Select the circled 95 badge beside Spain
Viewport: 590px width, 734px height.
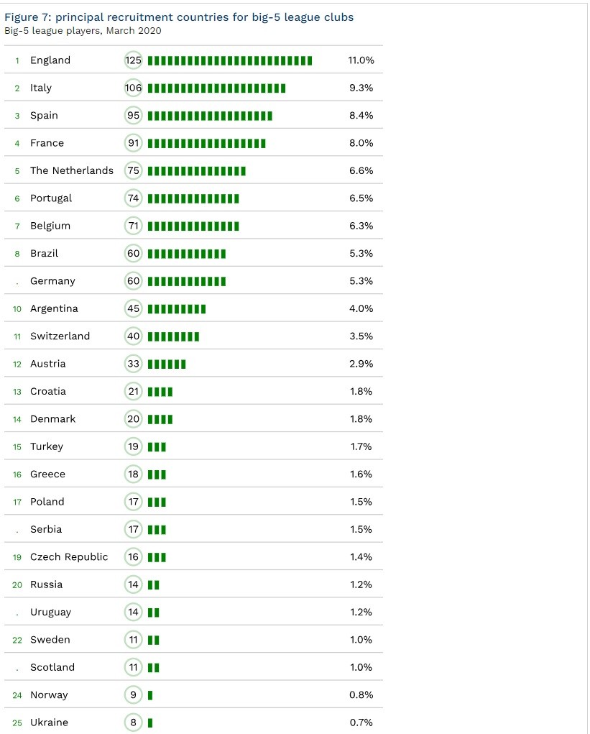point(134,116)
